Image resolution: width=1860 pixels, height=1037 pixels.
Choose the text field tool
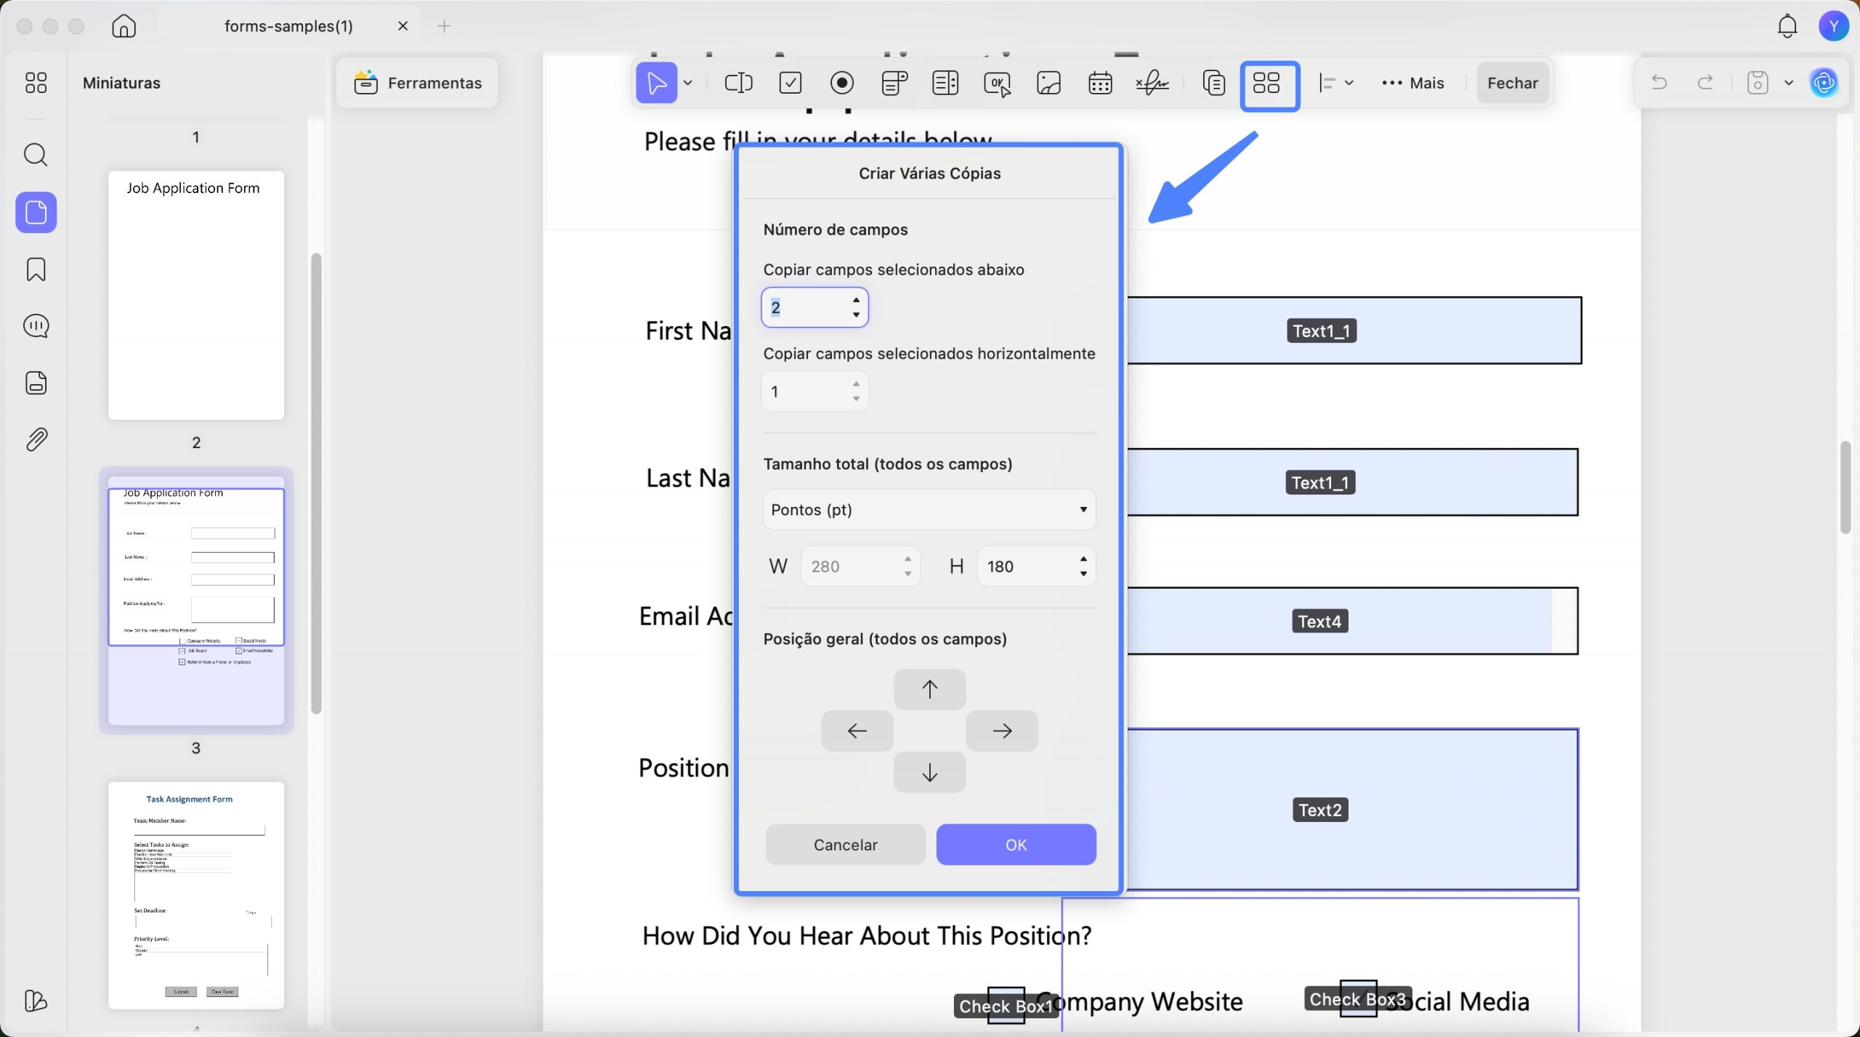tap(738, 83)
